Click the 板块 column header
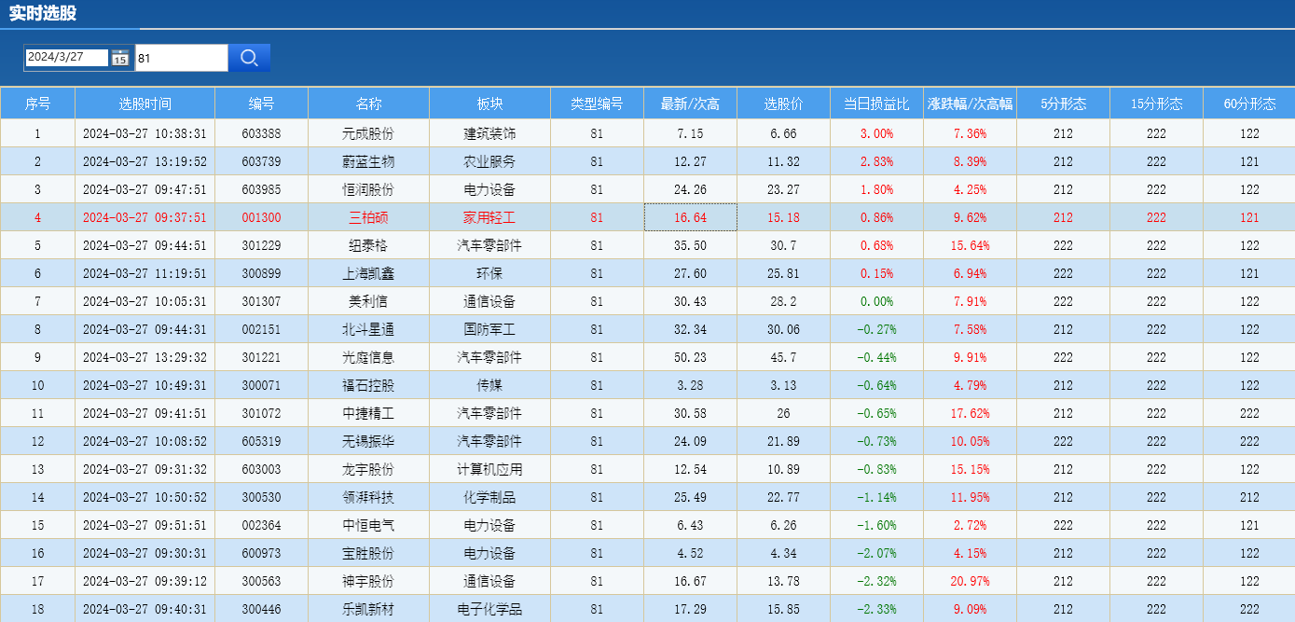 pyautogui.click(x=489, y=104)
